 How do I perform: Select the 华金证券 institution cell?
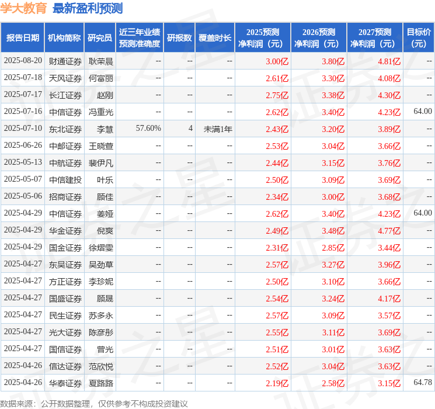(x=65, y=231)
